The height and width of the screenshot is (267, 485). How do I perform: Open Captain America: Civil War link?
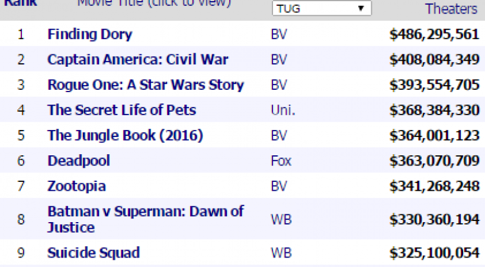click(137, 60)
